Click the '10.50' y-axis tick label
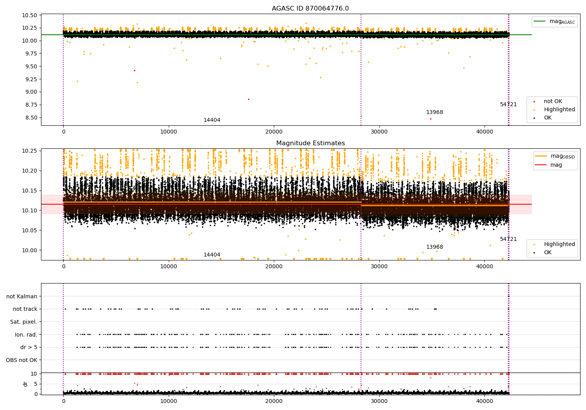 (29, 16)
